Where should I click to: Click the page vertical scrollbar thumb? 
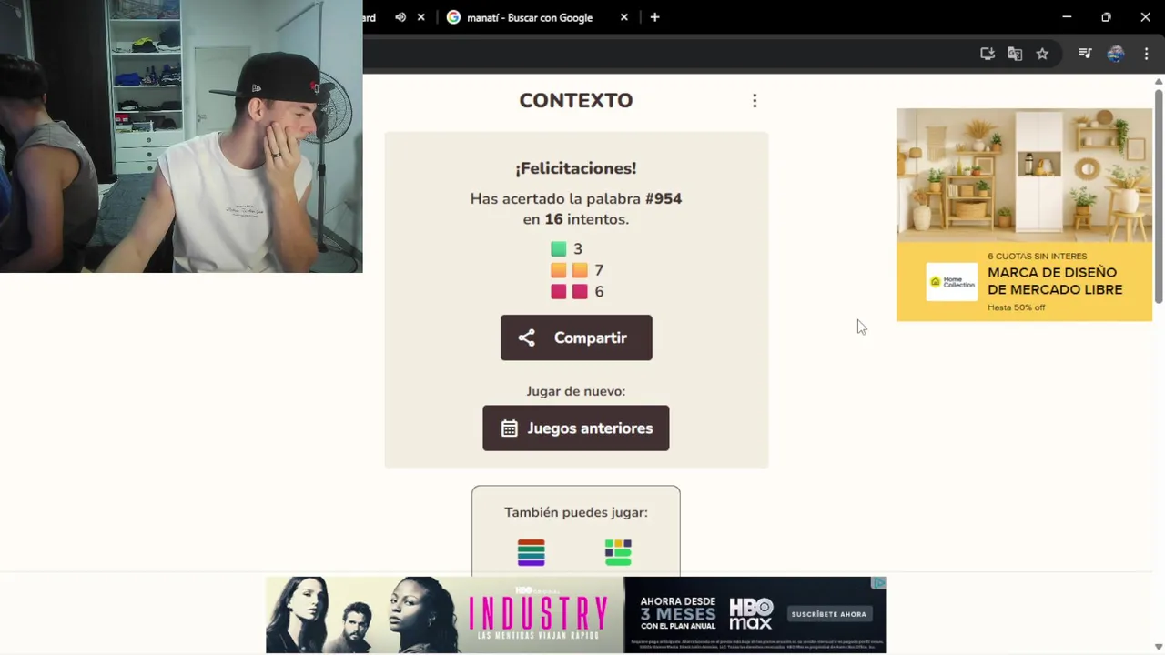(1159, 196)
